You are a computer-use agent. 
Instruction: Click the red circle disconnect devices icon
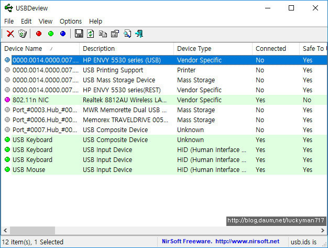click(x=39, y=34)
